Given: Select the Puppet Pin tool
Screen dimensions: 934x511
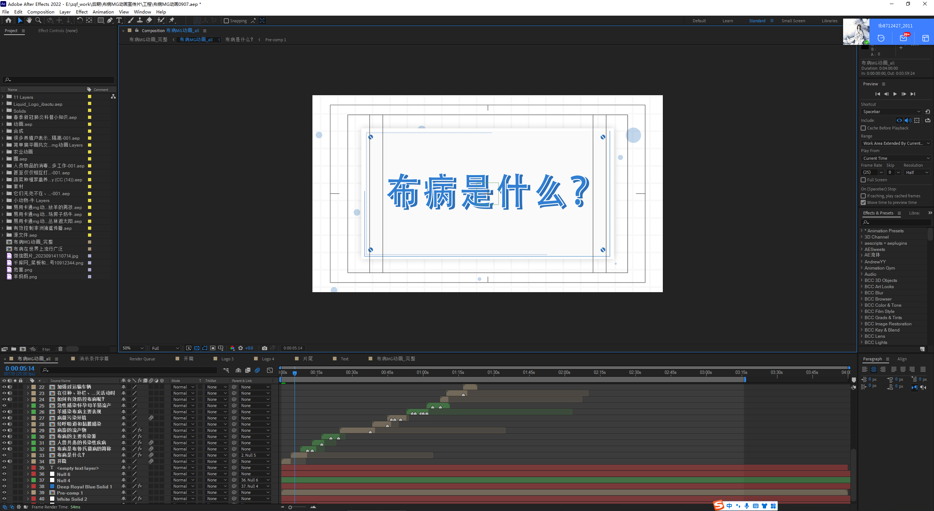Looking at the screenshot, I should 172,20.
